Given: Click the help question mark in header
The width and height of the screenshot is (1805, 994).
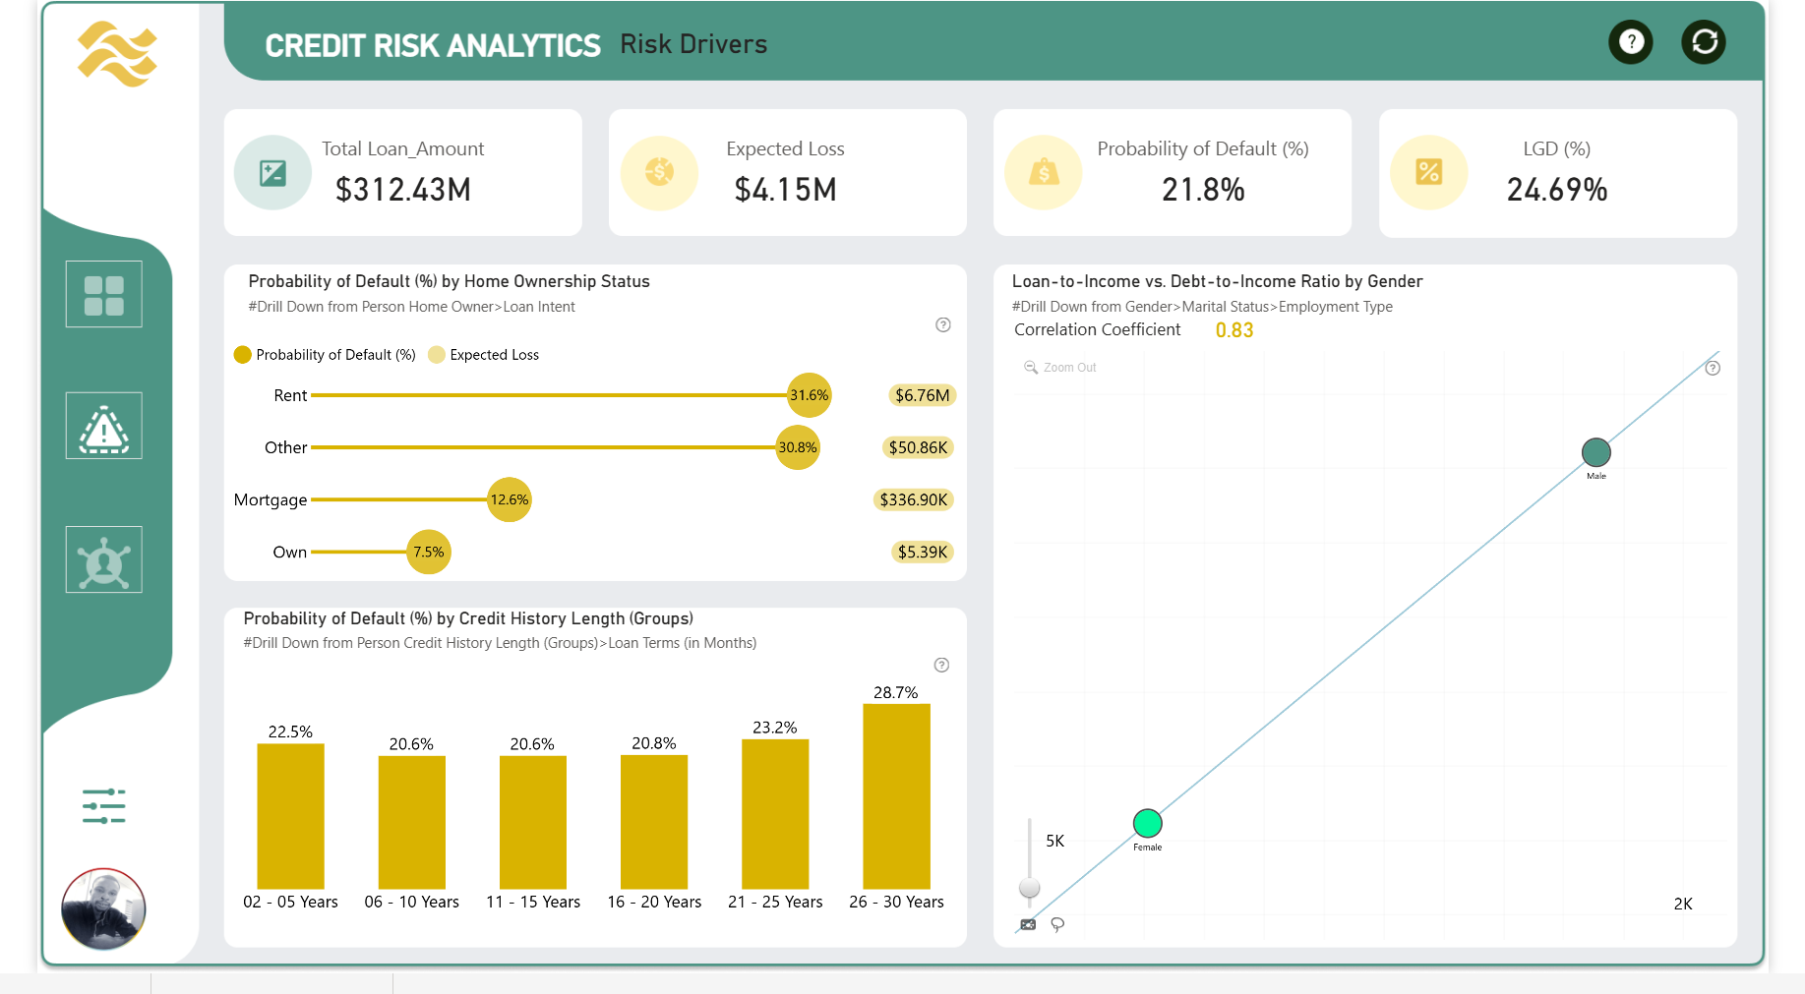Looking at the screenshot, I should click(1630, 42).
